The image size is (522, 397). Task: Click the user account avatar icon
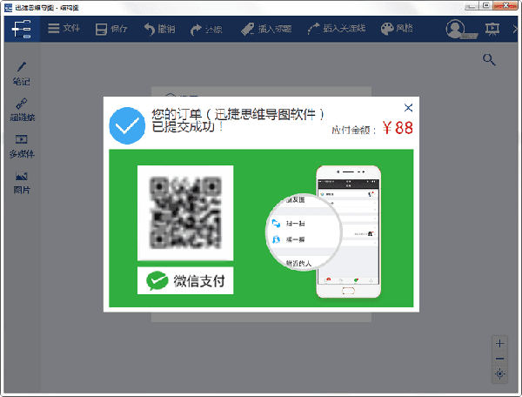click(x=455, y=29)
